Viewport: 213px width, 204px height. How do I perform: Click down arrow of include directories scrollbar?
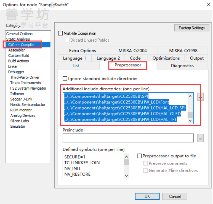(x=190, y=121)
